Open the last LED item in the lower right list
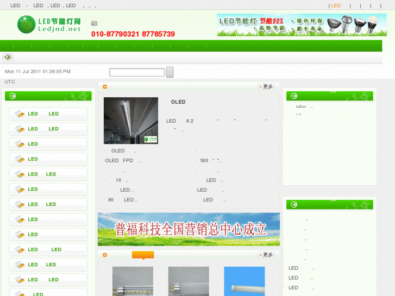 (302, 288)
